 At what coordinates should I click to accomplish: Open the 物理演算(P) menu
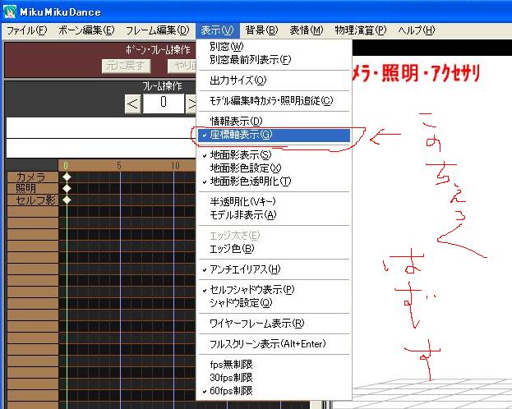point(361,30)
